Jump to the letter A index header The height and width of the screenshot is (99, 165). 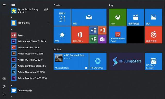point(12,30)
